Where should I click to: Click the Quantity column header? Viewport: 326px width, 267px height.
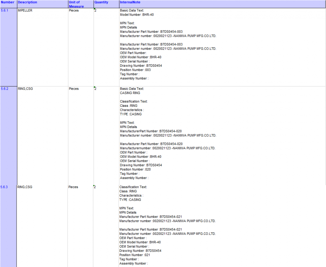101,2
